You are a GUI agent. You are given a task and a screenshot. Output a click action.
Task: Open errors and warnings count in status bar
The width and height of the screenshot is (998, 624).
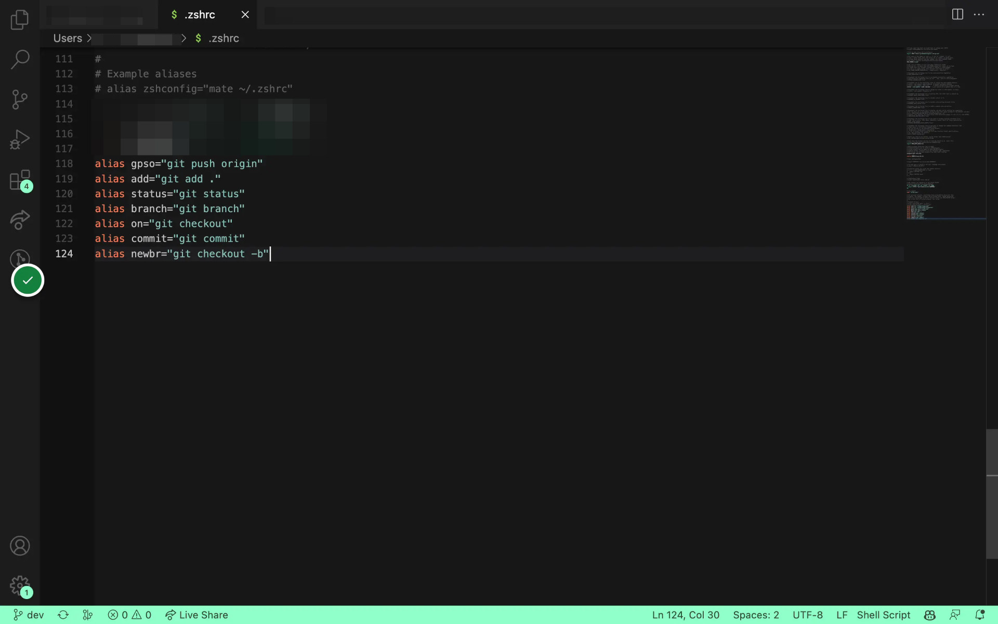click(x=129, y=615)
